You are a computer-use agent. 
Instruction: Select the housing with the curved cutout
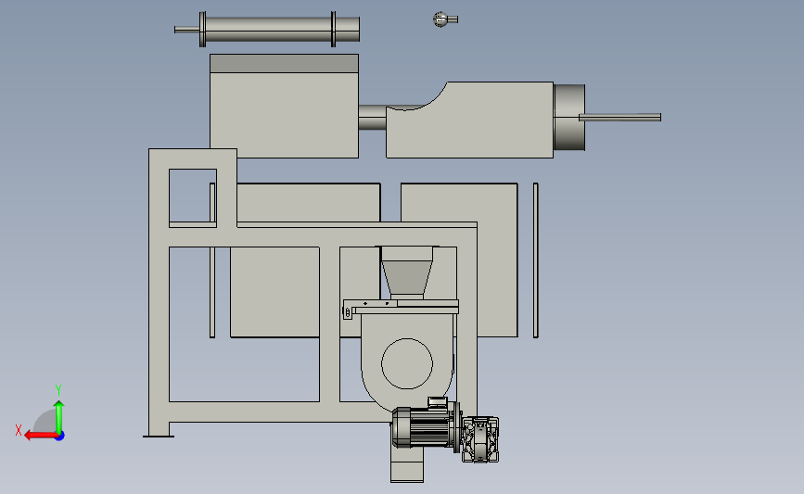tap(469, 120)
